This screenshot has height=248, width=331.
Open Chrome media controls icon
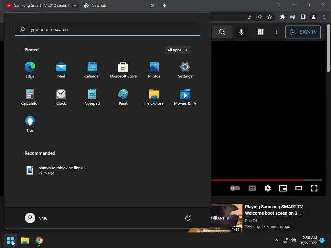click(293, 17)
